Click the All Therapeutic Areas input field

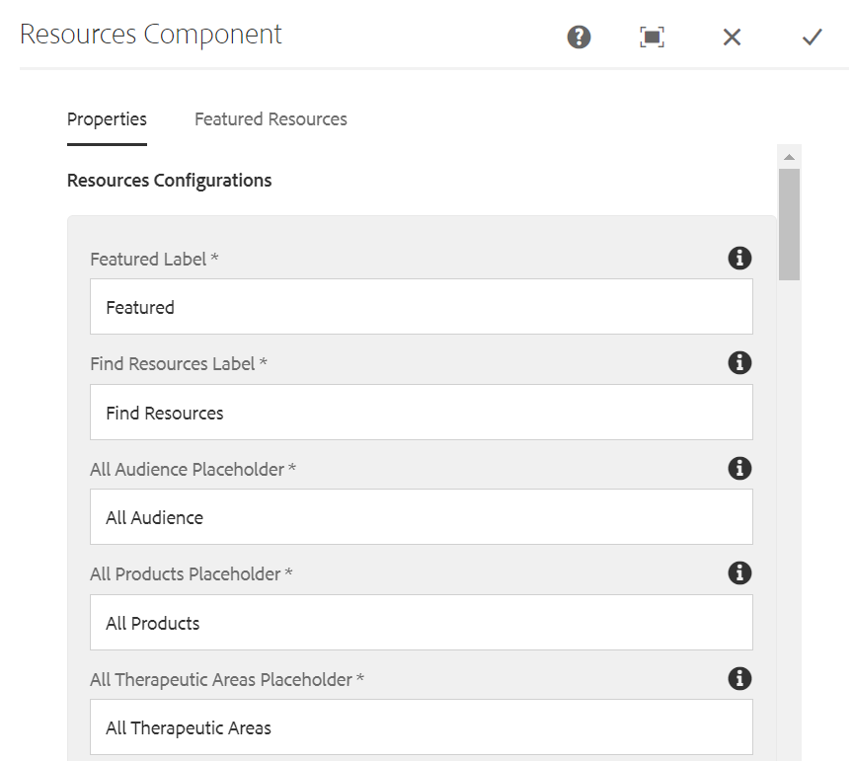pyautogui.click(x=422, y=727)
